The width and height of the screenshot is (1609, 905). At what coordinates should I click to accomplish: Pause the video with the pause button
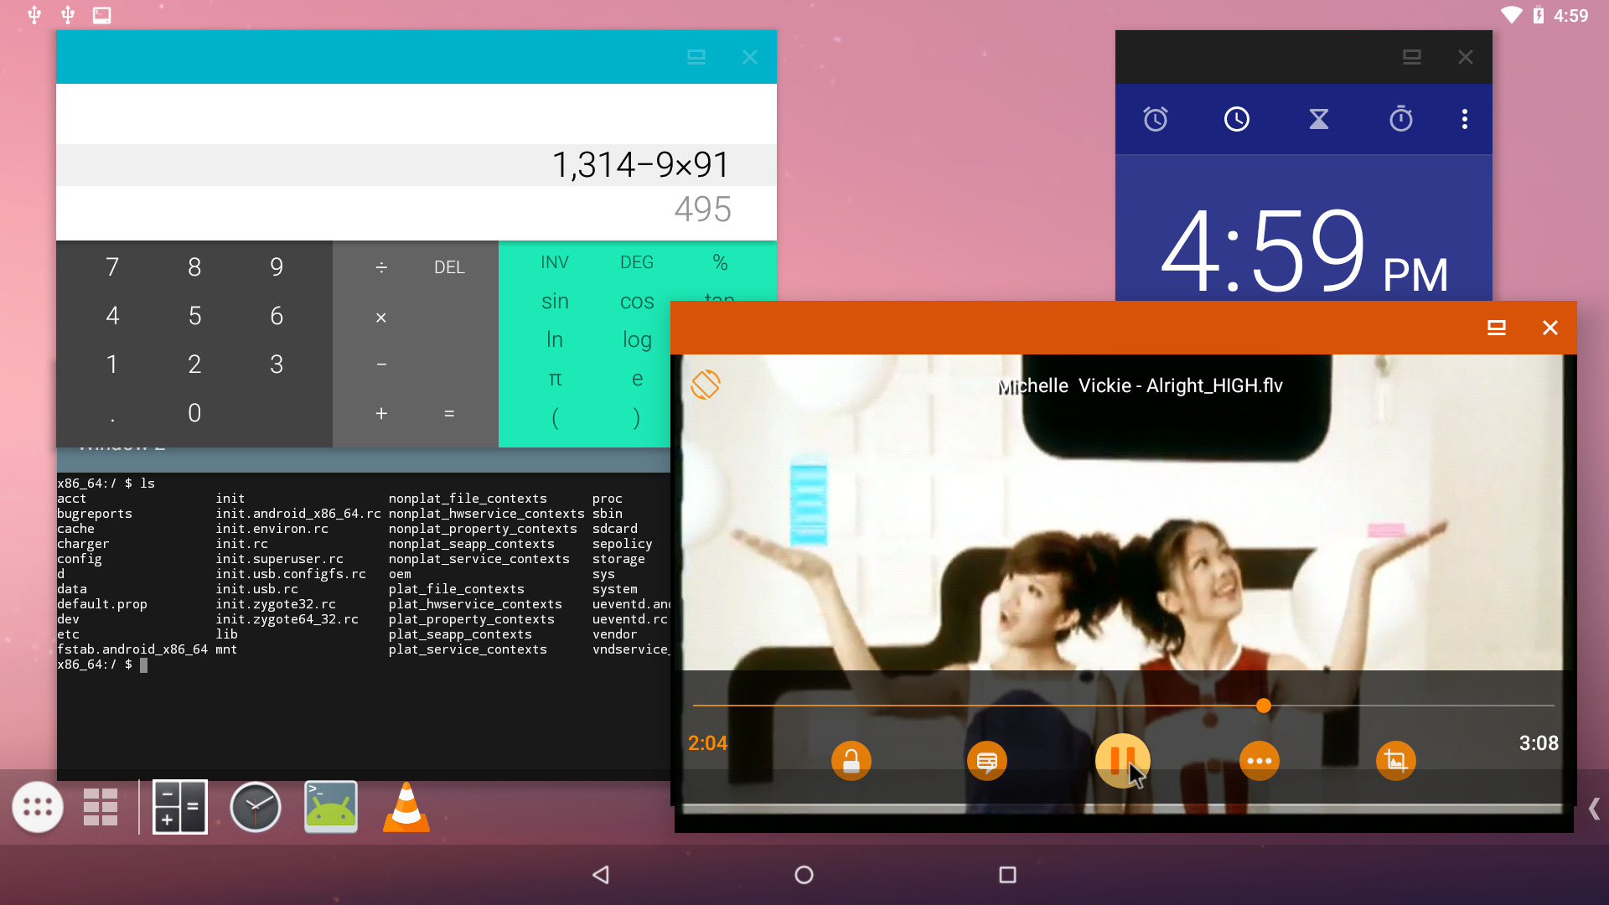tap(1123, 761)
